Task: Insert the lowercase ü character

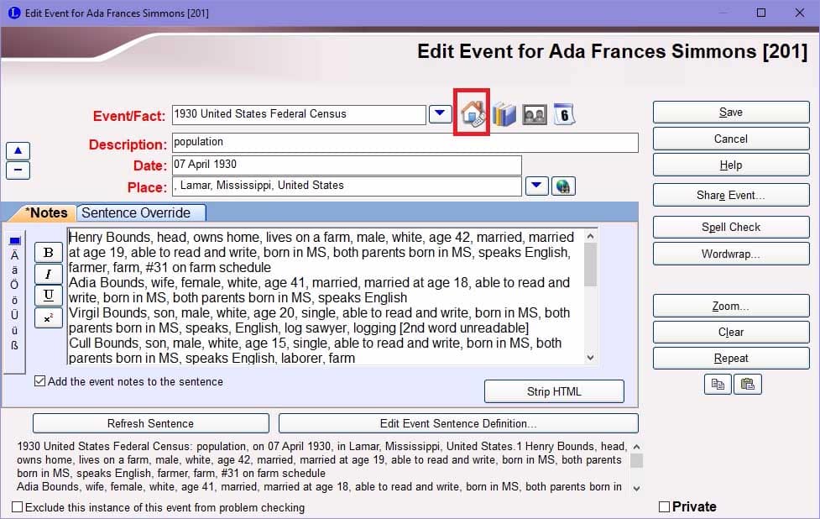Action: point(14,331)
